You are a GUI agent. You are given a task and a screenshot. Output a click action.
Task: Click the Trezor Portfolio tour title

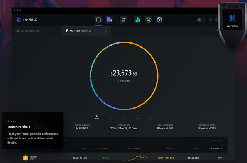(19, 127)
